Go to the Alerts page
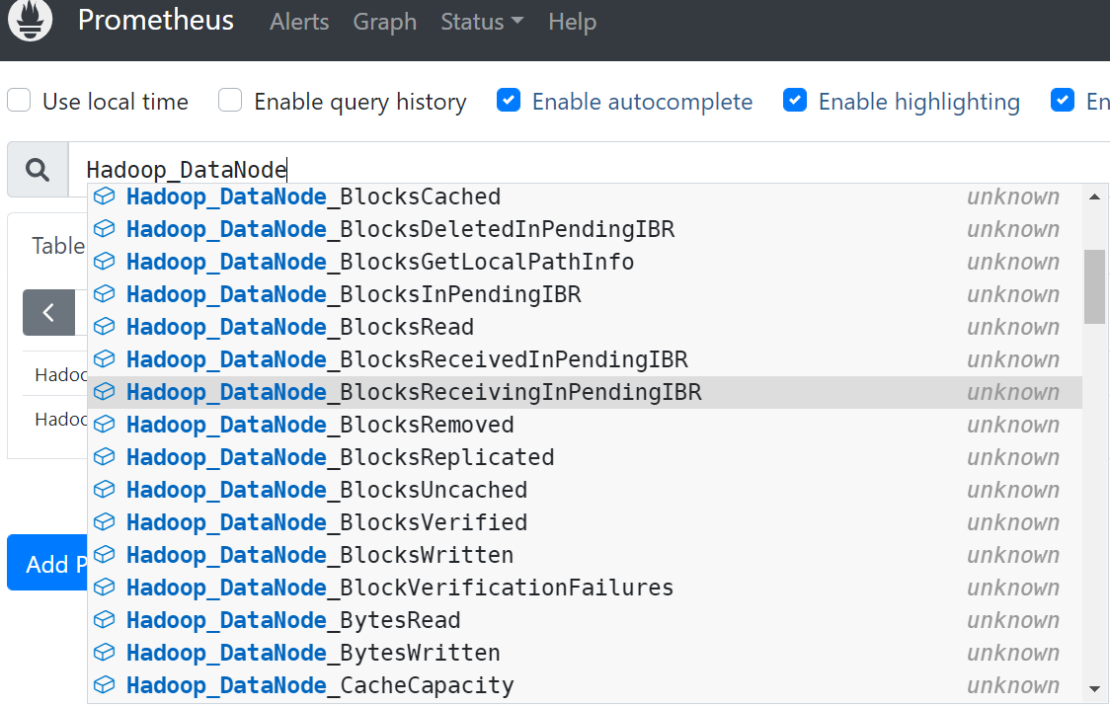 click(x=299, y=22)
